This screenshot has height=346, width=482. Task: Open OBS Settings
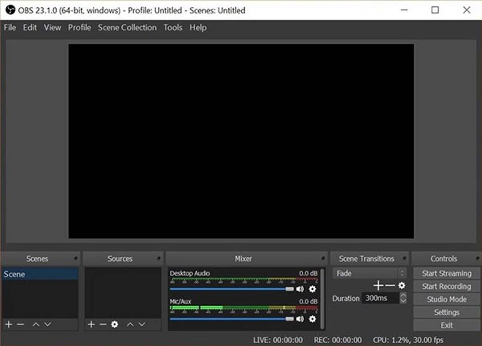(445, 312)
